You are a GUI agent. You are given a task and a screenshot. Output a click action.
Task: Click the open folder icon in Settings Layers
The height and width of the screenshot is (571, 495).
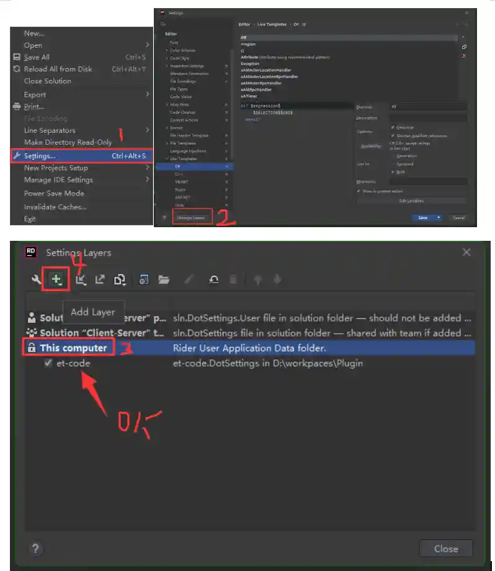(164, 280)
